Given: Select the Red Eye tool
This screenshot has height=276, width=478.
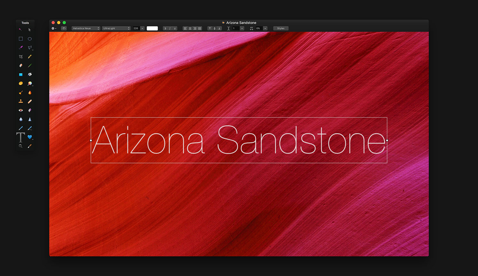Looking at the screenshot, I should click(x=20, y=110).
